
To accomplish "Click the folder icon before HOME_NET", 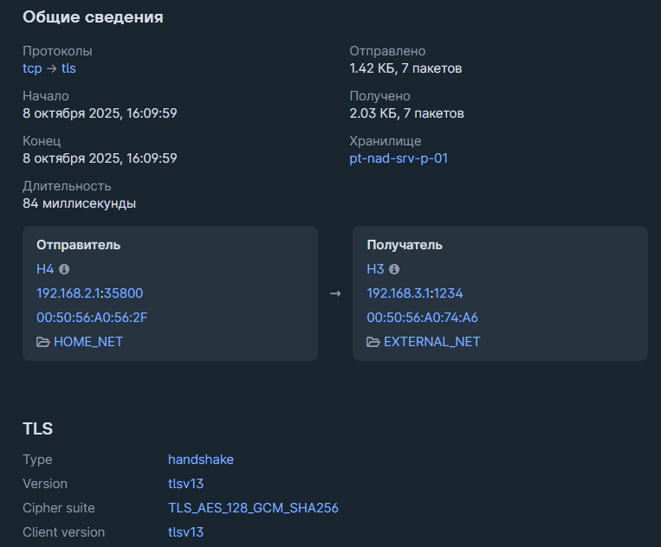I will click(x=43, y=342).
